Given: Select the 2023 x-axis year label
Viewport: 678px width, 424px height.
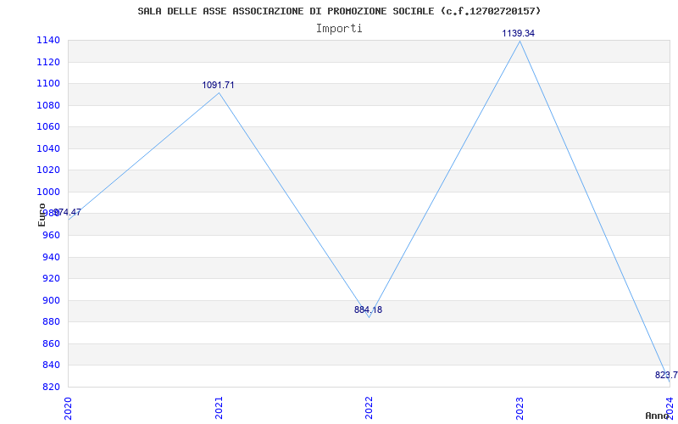Looking at the screenshot, I should pyautogui.click(x=520, y=408).
